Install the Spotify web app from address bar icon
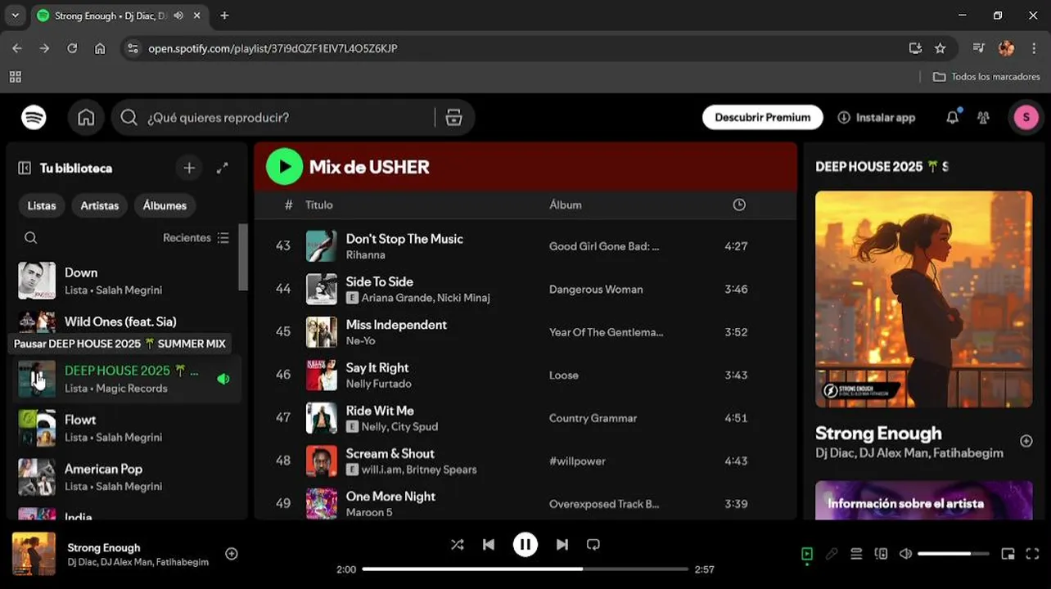Viewport: 1051px width, 589px height. coord(915,48)
